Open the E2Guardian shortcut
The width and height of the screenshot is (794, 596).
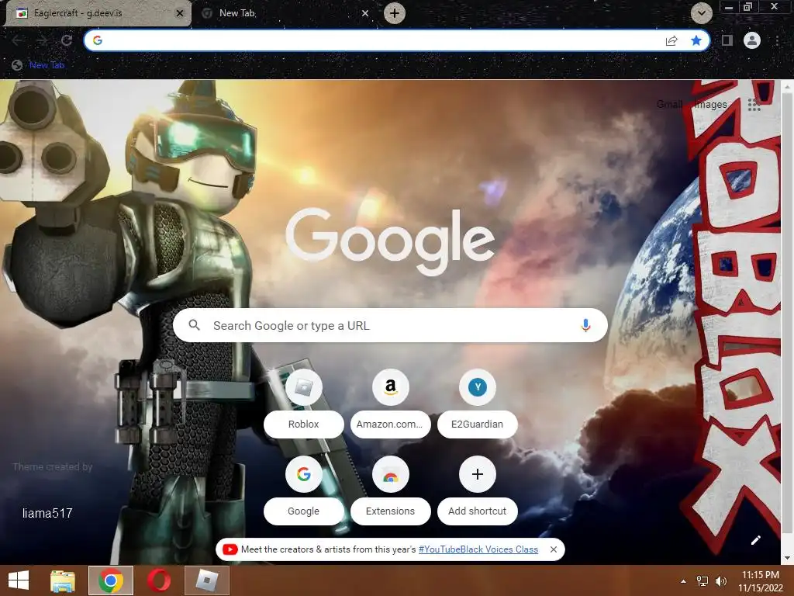click(478, 388)
